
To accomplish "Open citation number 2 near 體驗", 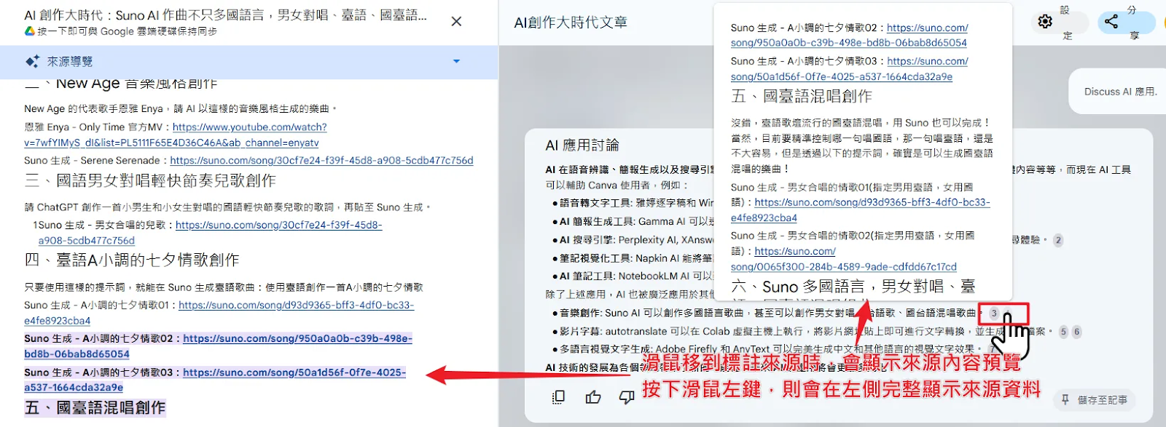I will click(x=1058, y=240).
